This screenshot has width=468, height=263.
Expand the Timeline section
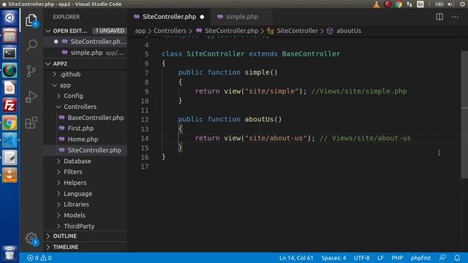[x=86, y=247]
